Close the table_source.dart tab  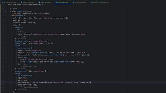(70, 2)
